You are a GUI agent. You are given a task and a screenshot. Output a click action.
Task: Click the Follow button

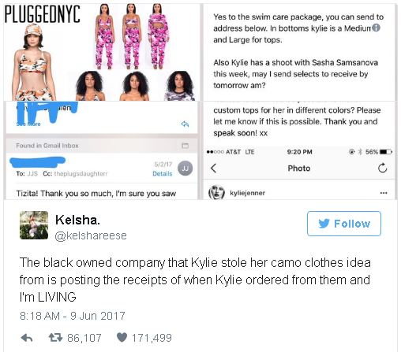344,224
